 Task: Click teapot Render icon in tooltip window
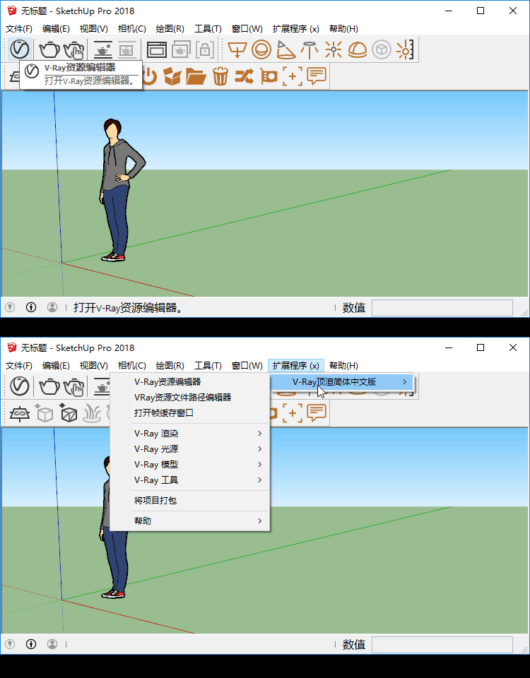(49, 49)
